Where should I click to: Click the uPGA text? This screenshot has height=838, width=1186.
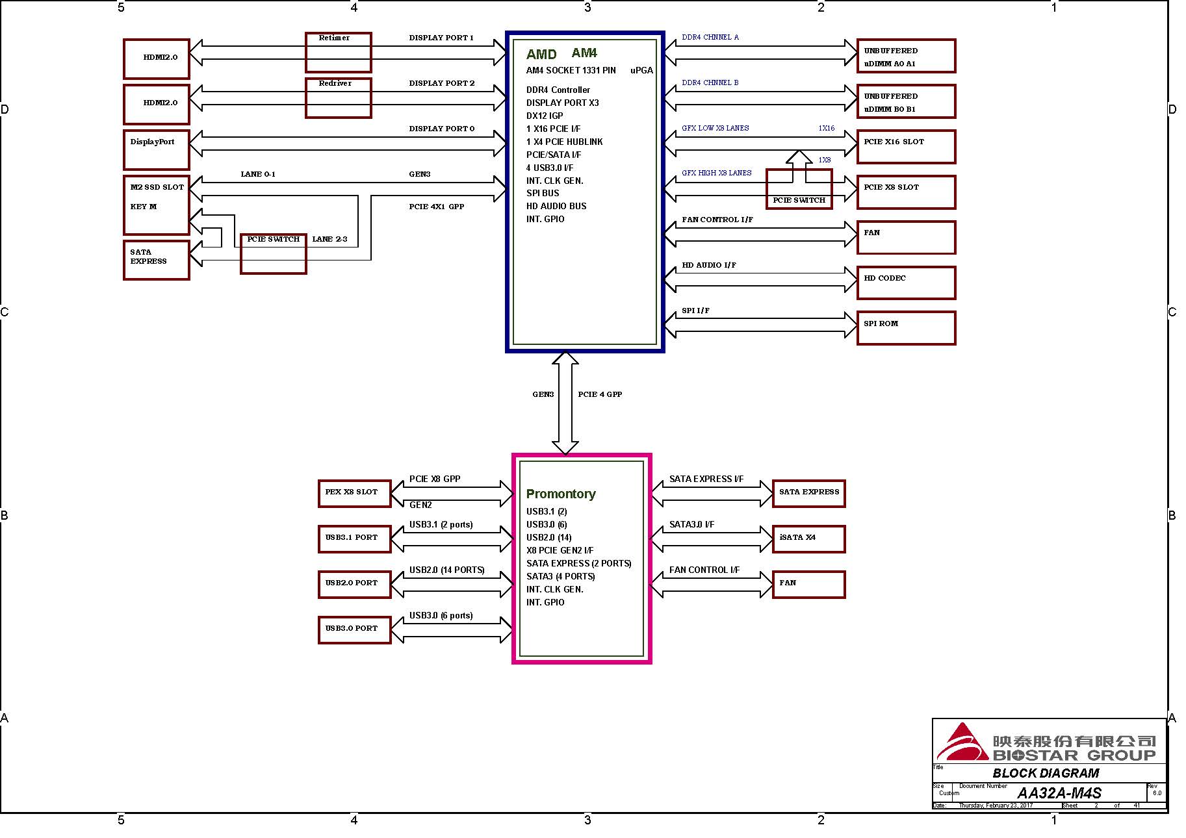tap(641, 70)
